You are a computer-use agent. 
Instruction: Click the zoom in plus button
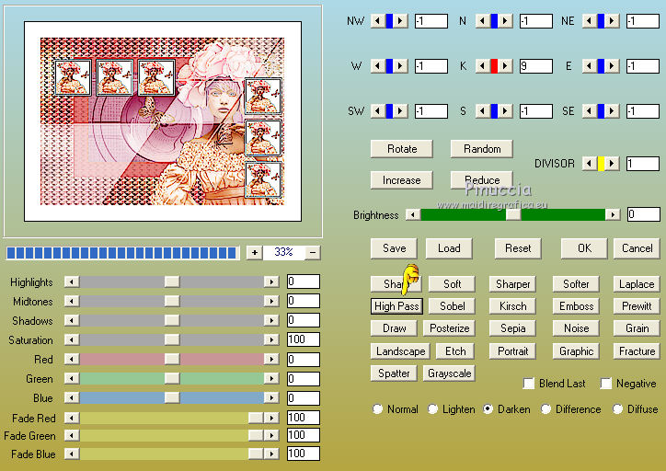tap(254, 252)
